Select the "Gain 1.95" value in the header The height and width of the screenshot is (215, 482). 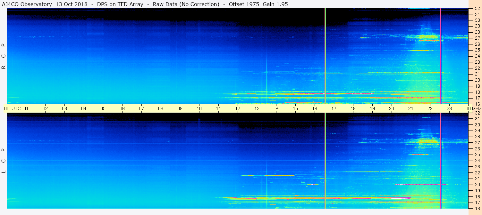[275, 4]
